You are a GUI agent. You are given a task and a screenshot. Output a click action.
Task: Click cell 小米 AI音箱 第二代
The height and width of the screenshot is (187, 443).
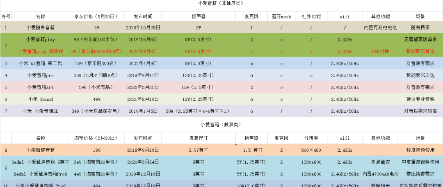(x=40, y=64)
